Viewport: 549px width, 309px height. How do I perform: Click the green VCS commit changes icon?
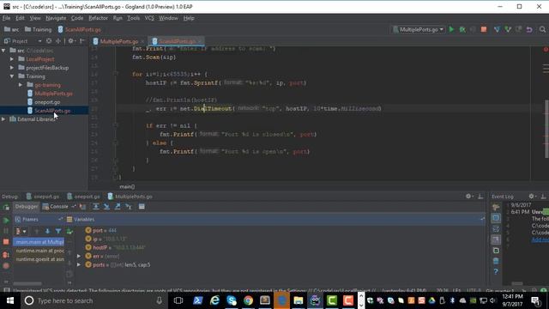pos(507,29)
